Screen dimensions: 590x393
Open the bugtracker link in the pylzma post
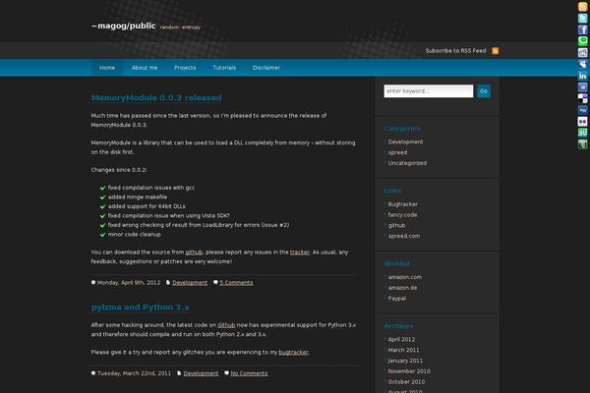click(x=293, y=352)
